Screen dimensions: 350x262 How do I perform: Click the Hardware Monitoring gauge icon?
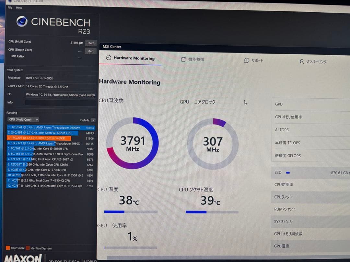(109, 58)
